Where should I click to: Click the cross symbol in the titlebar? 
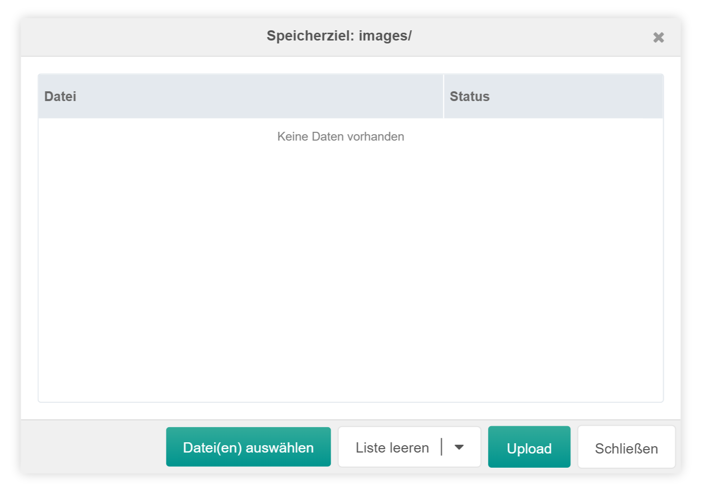(659, 37)
